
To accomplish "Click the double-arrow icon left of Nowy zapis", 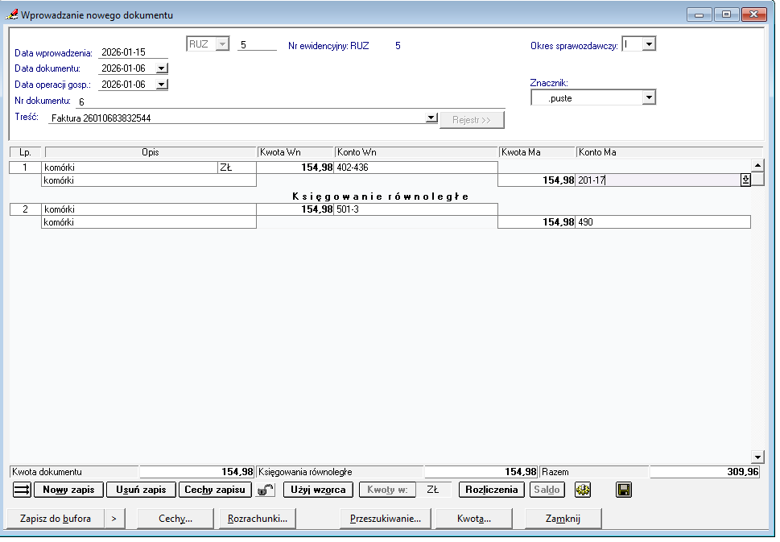I will coord(22,490).
